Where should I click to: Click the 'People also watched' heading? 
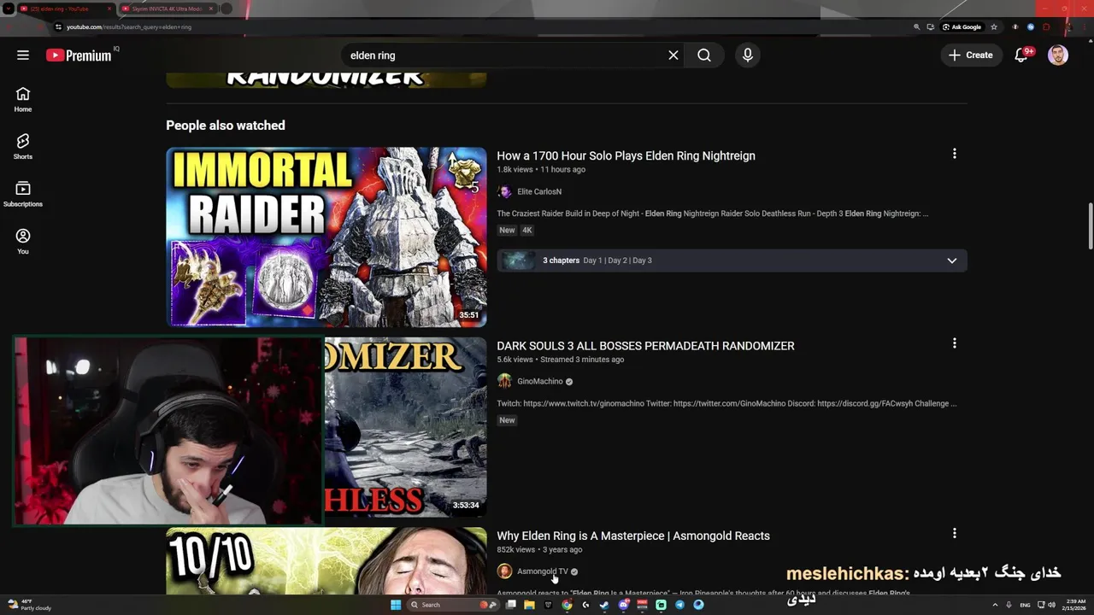[x=226, y=126]
